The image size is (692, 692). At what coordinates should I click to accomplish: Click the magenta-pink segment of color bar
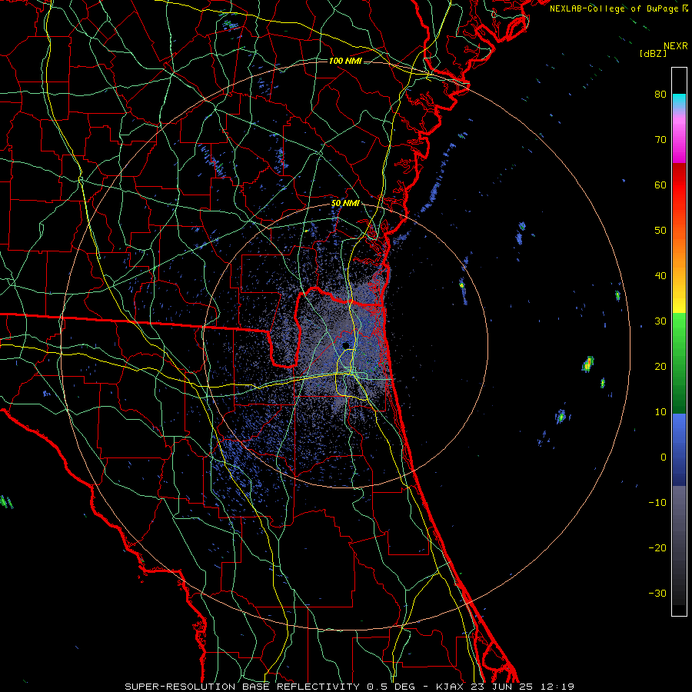point(679,137)
